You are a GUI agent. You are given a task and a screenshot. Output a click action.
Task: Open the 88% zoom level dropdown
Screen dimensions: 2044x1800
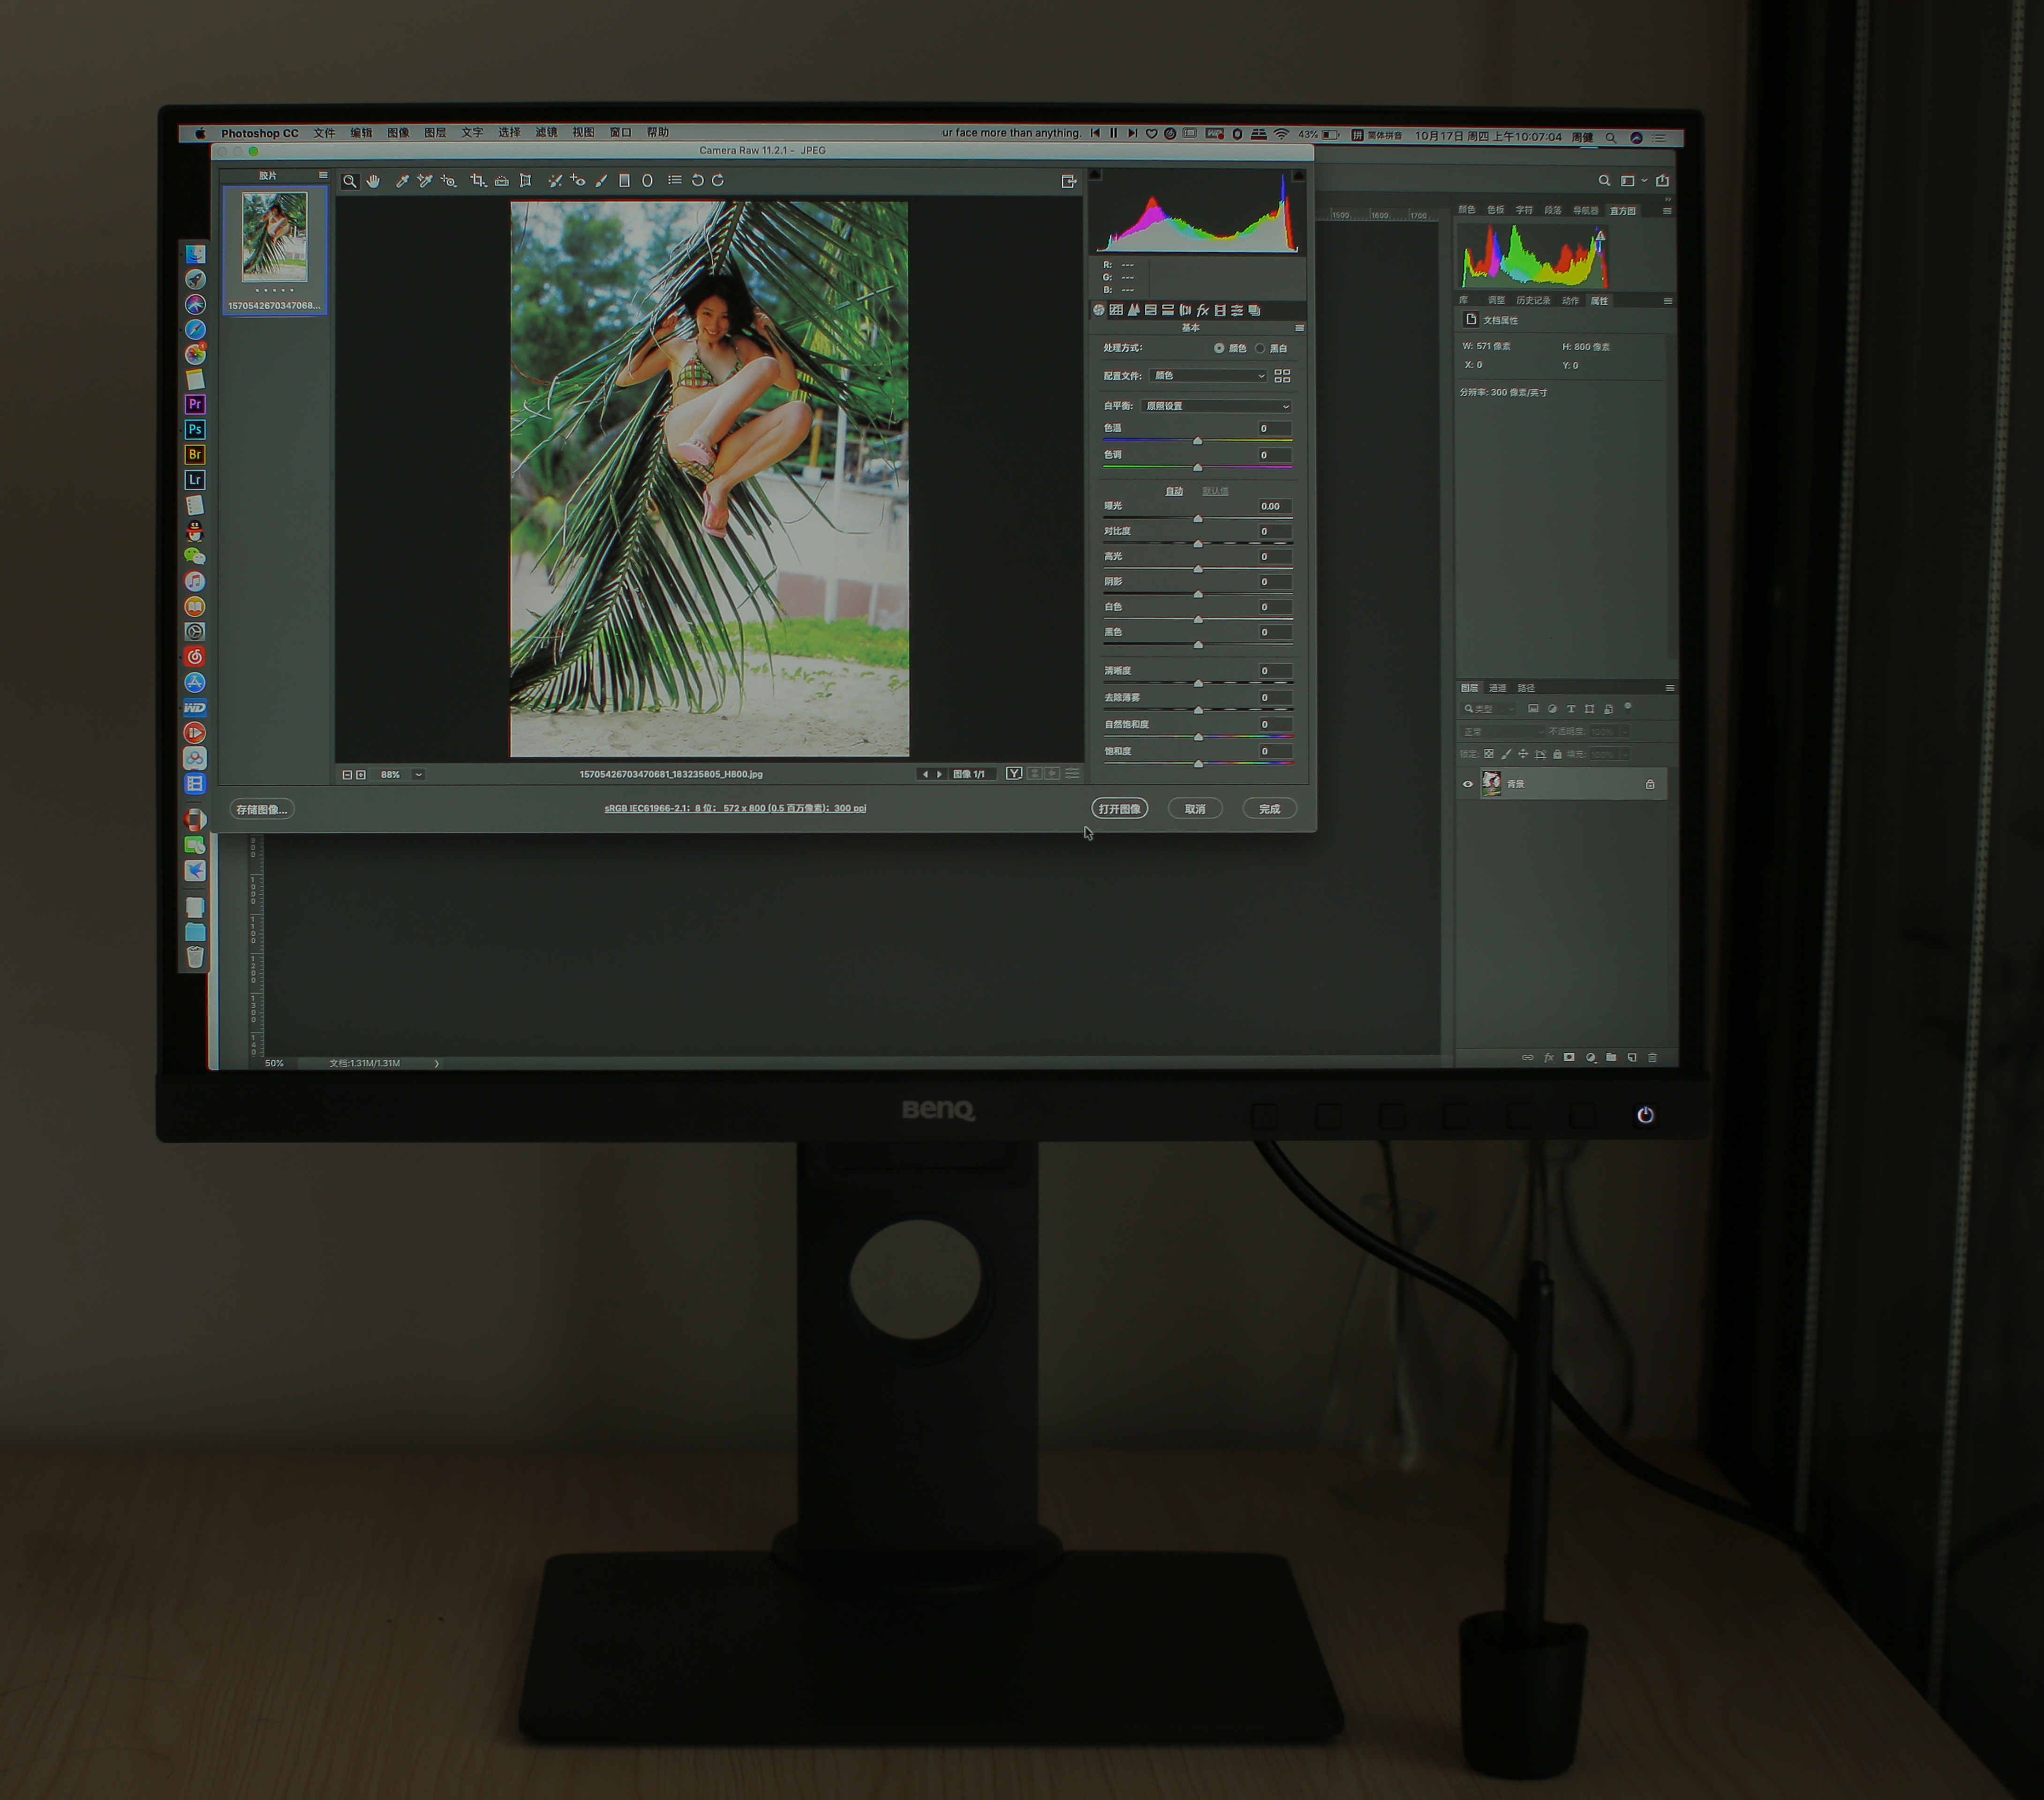pos(419,774)
